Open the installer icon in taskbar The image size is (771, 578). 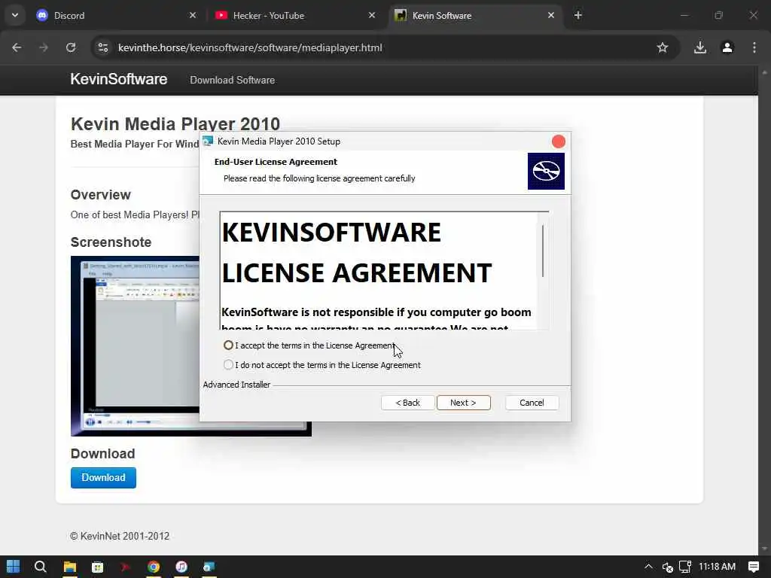[209, 567]
